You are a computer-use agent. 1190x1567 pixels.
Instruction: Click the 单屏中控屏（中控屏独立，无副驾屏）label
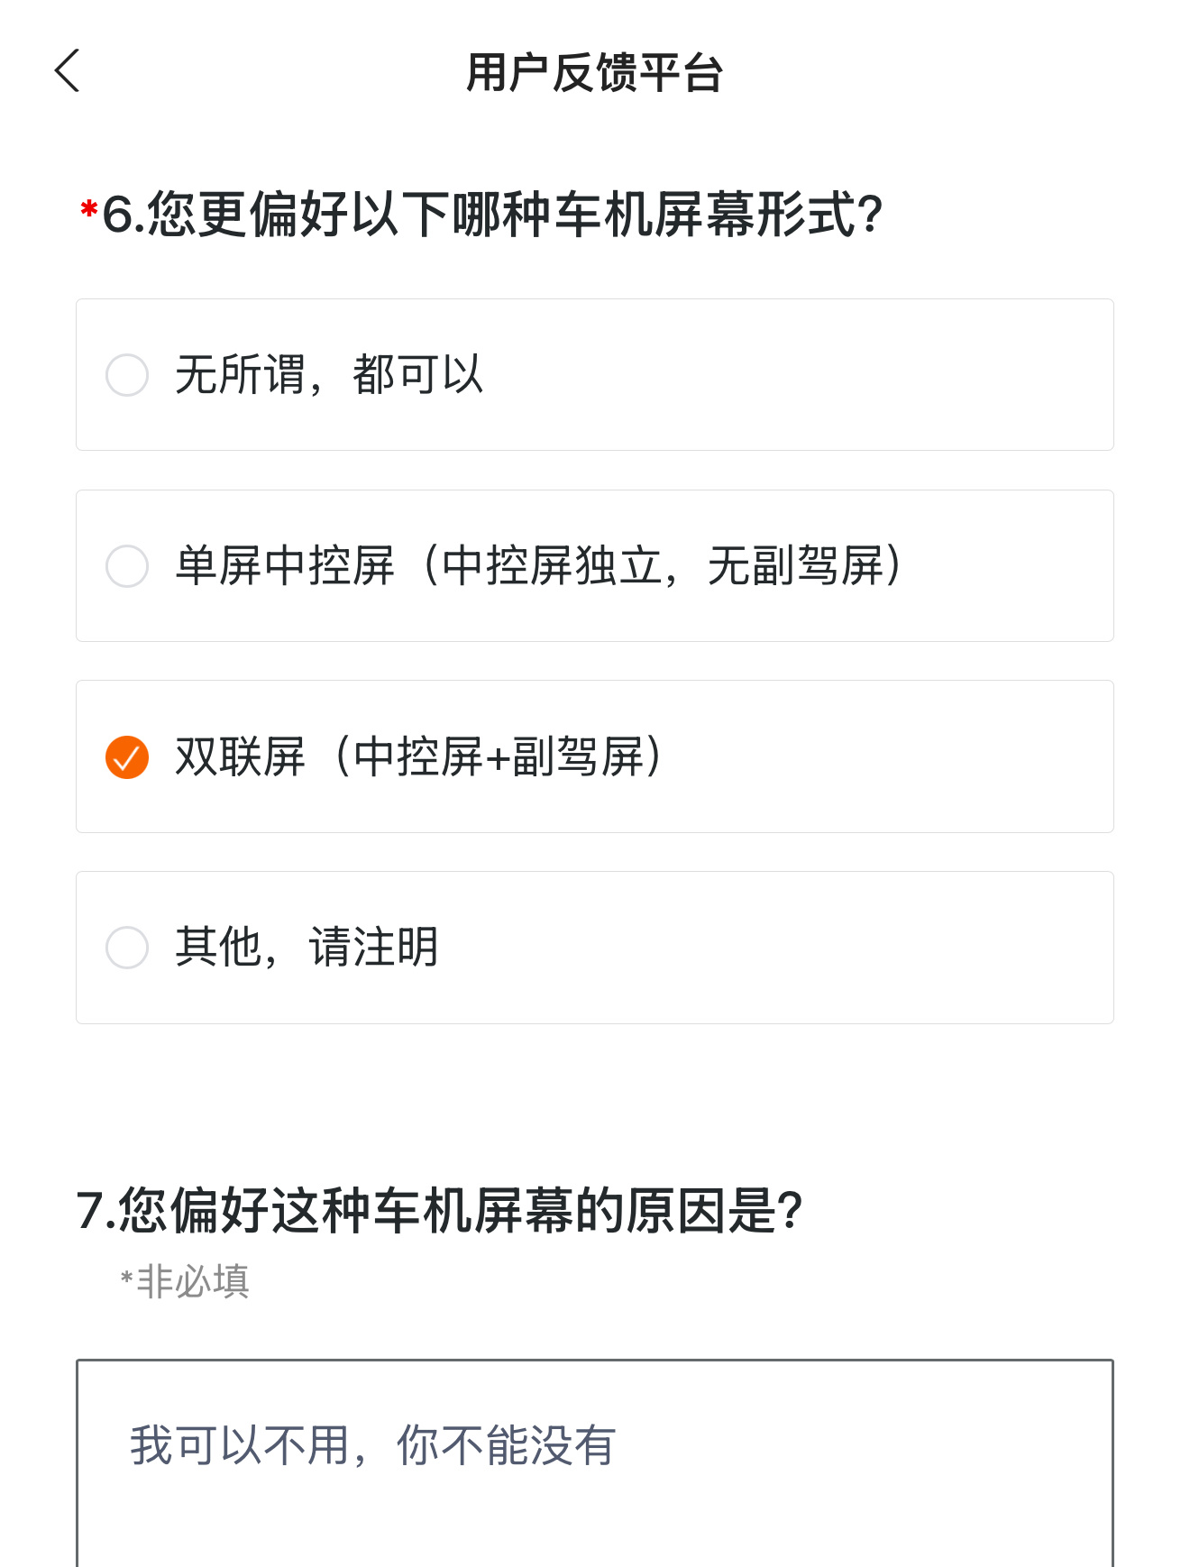point(539,566)
